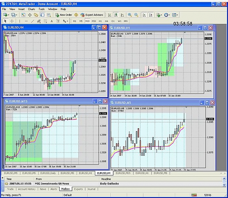Open the Charts menu
Screen dimensions: 228x198
point(31,9)
